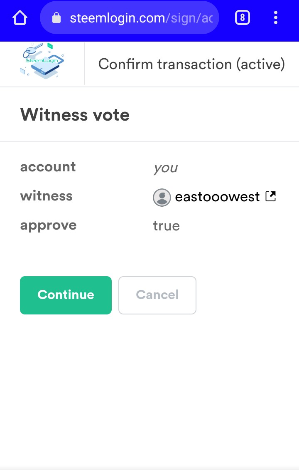Open the tab switcher showing 8 tabs
Viewport: 299px width, 470px height.
(243, 18)
